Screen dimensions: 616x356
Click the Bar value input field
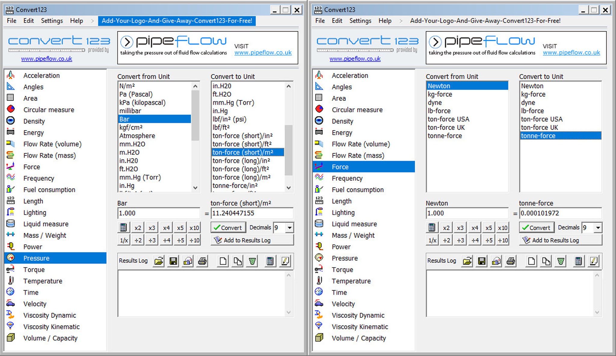(159, 213)
